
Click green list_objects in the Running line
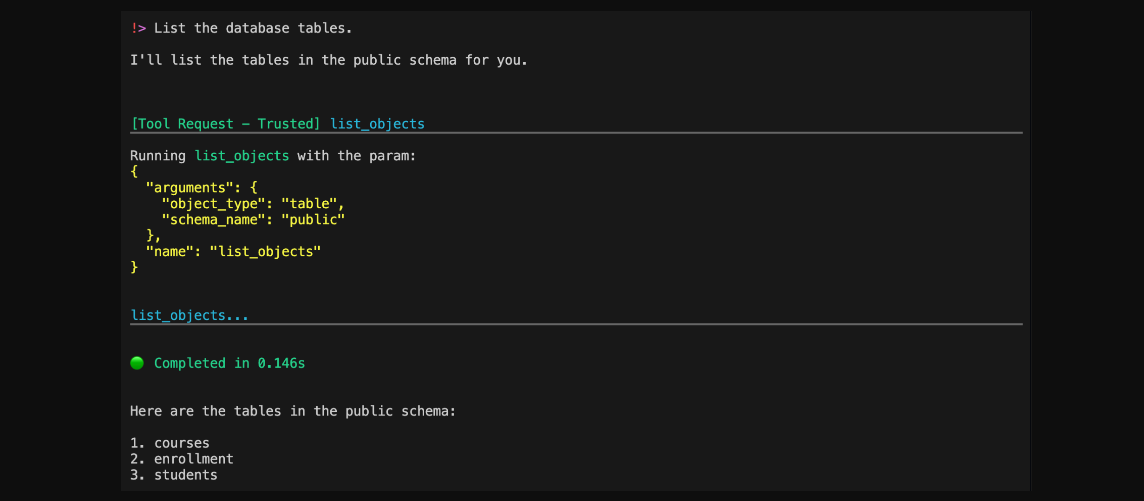(x=242, y=156)
